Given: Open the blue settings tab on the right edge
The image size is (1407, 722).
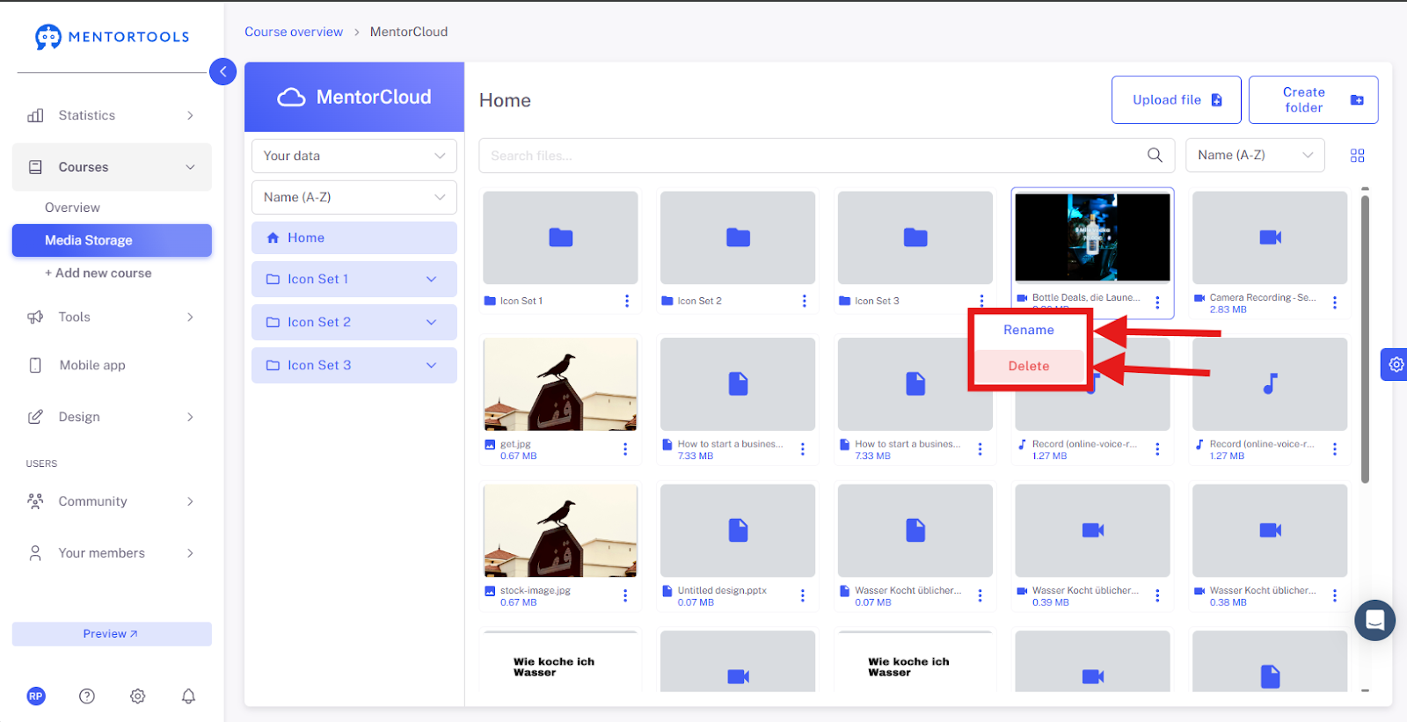Looking at the screenshot, I should [1395, 364].
